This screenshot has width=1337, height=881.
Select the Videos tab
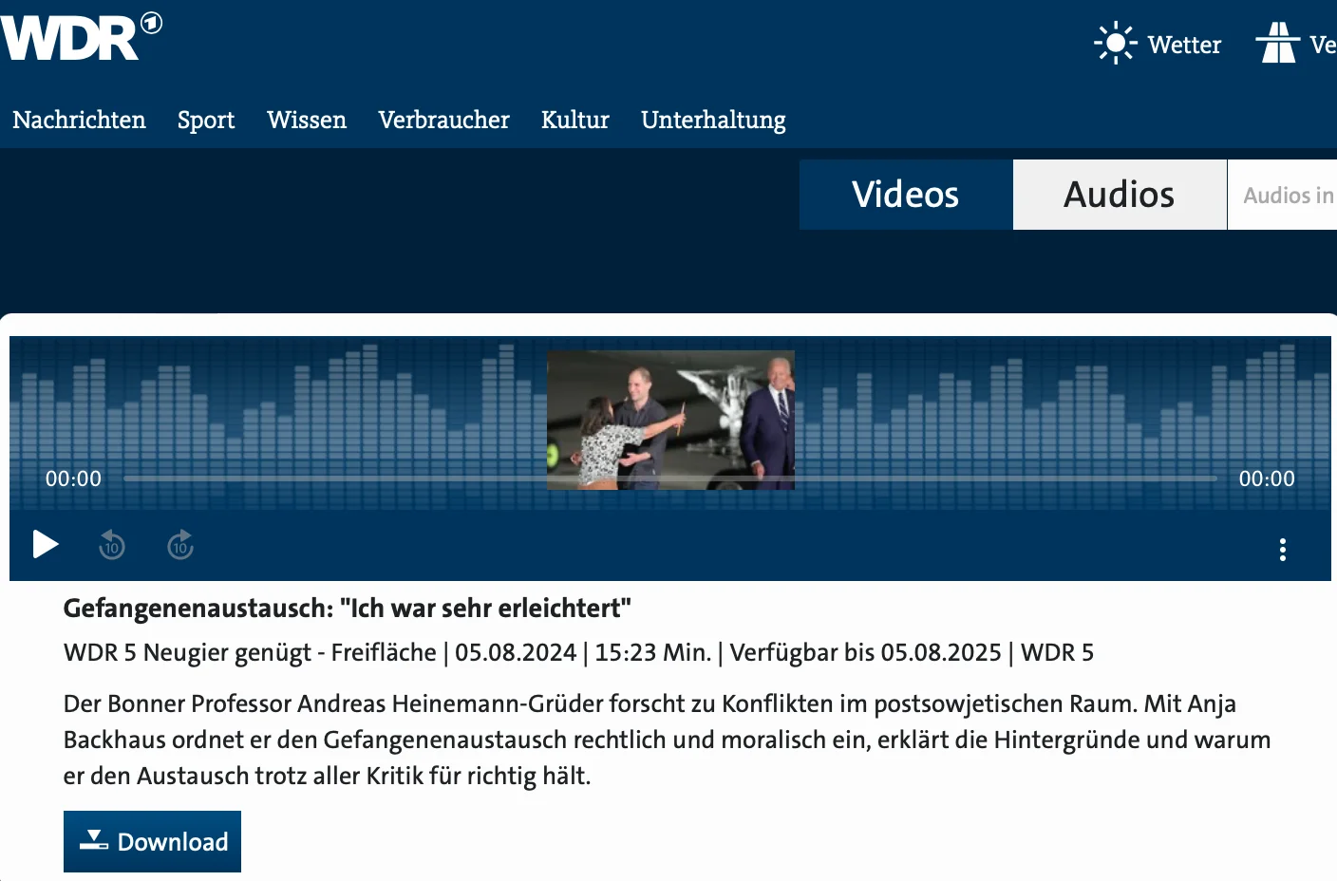pyautogui.click(x=905, y=195)
